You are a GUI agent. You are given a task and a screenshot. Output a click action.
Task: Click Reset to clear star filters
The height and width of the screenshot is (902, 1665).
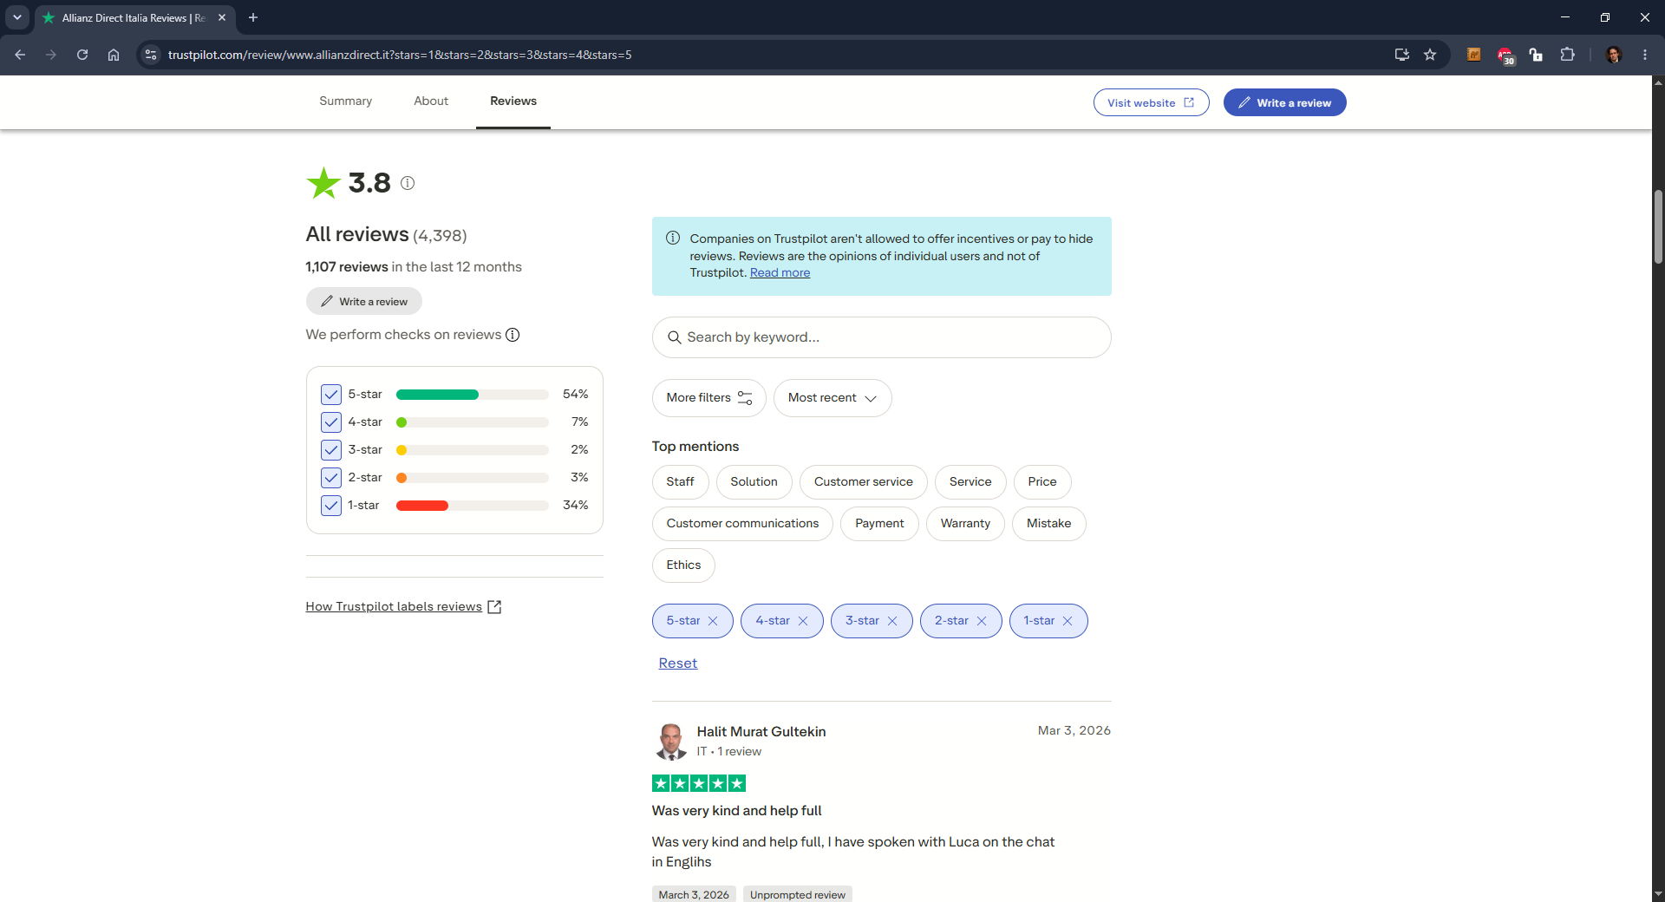coord(678,663)
